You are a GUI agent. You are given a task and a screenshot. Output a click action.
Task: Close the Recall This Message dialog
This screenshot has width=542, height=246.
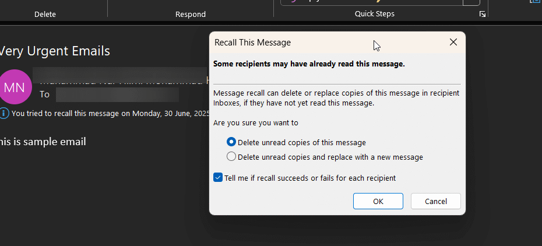[453, 42]
